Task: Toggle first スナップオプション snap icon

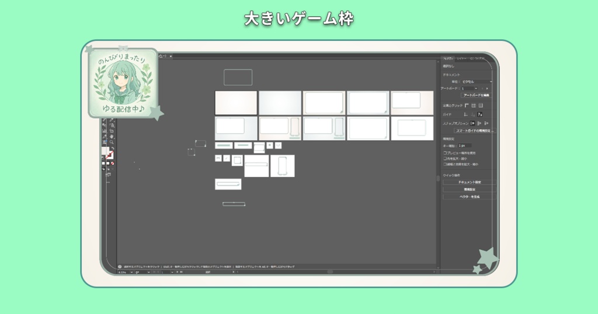Action: 472,124
